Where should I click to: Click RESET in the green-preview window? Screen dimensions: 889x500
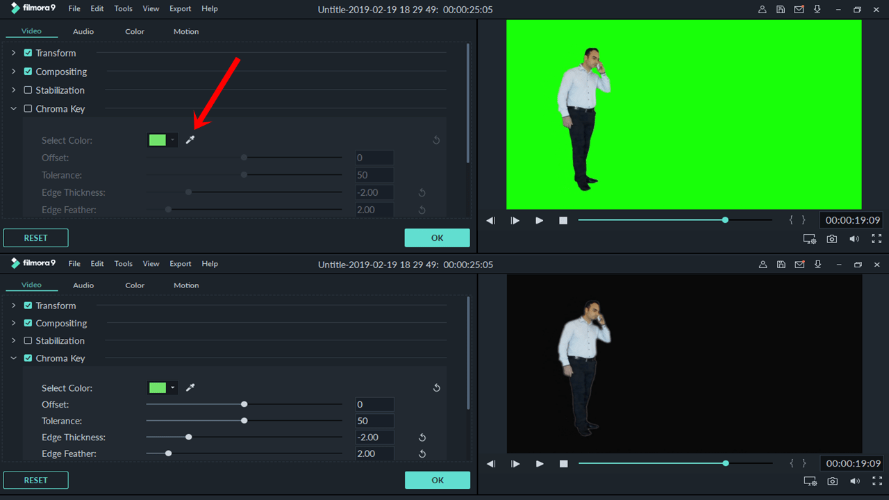pos(36,237)
